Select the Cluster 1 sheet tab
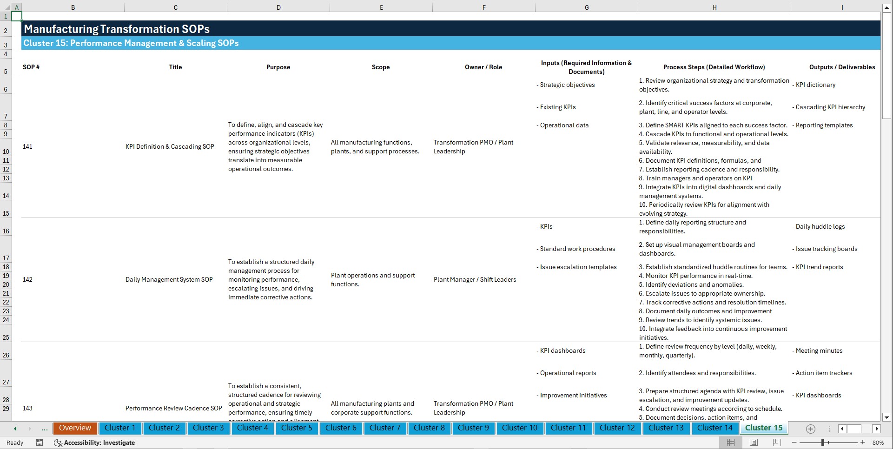The image size is (893, 449). (x=120, y=428)
